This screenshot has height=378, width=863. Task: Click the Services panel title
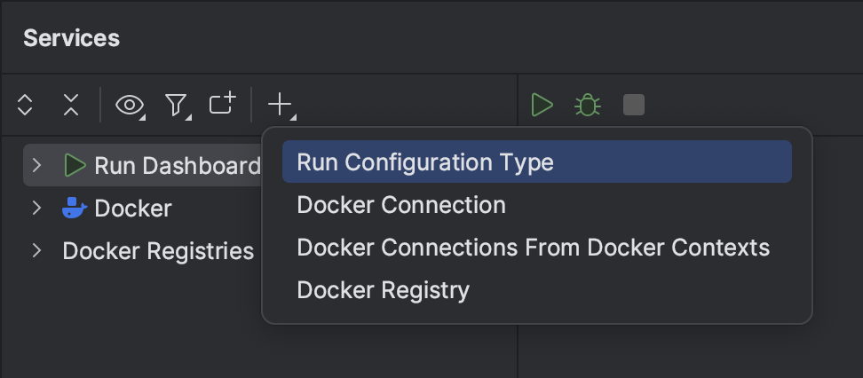point(71,38)
